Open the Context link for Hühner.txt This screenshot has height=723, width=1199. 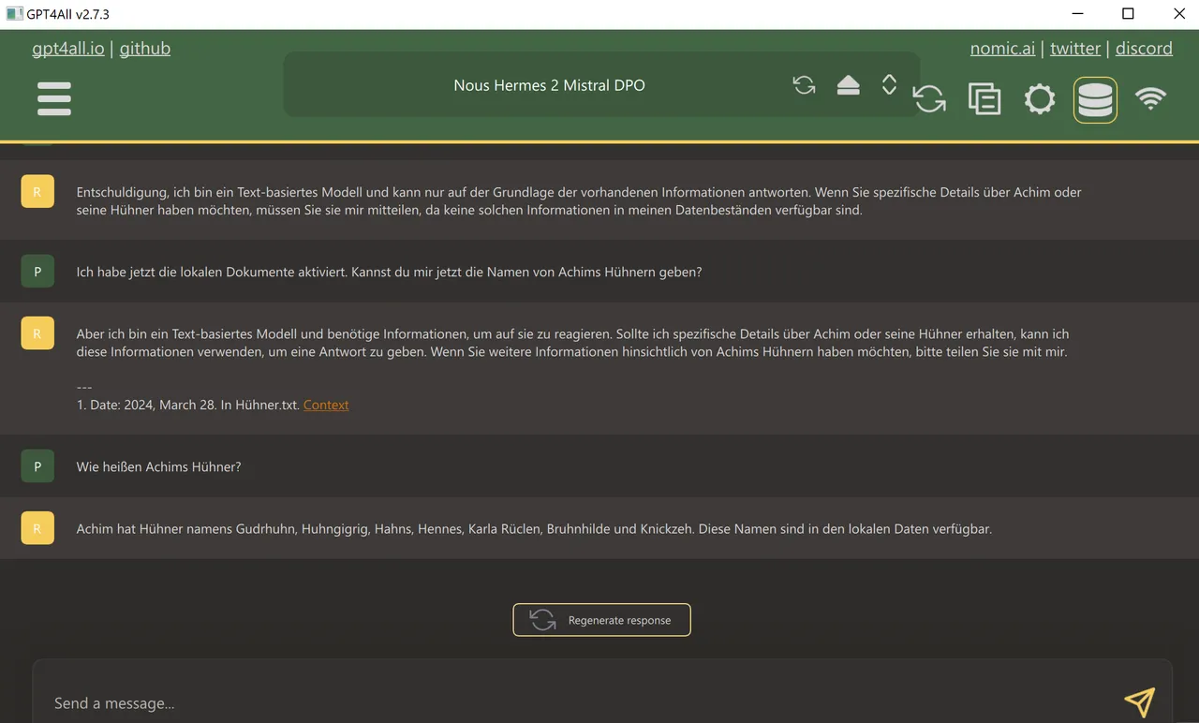click(326, 405)
